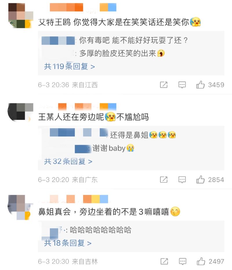Viewport: 232px width, 270px height.
Task: Open the first commenter's avatar
Action: point(21,15)
